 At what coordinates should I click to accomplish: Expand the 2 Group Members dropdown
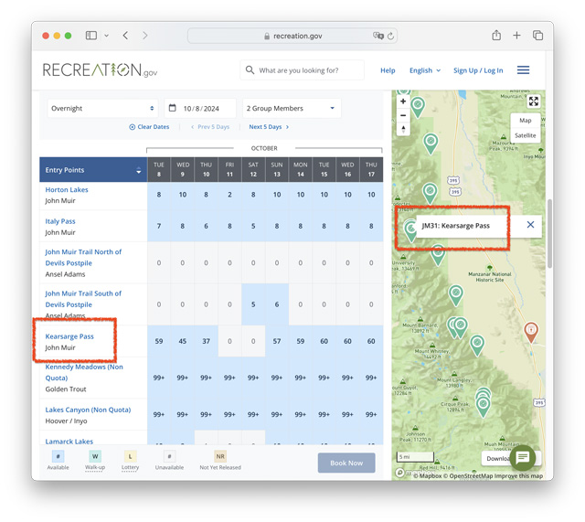pos(292,108)
